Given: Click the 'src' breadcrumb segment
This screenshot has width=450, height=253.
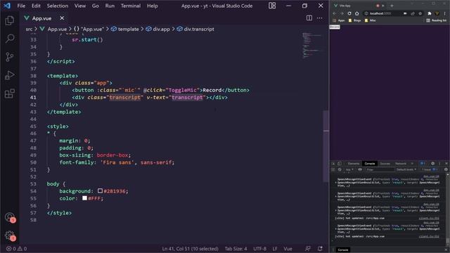Looking at the screenshot, I should [29, 29].
